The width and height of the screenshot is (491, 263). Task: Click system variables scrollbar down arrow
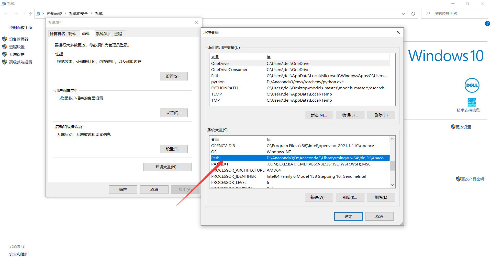pyautogui.click(x=392, y=185)
